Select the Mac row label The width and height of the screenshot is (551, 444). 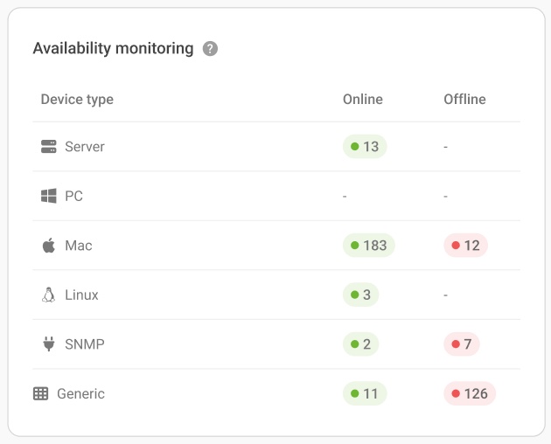point(79,246)
